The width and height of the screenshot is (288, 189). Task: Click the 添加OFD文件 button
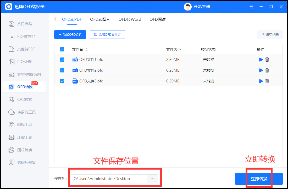click(70, 34)
